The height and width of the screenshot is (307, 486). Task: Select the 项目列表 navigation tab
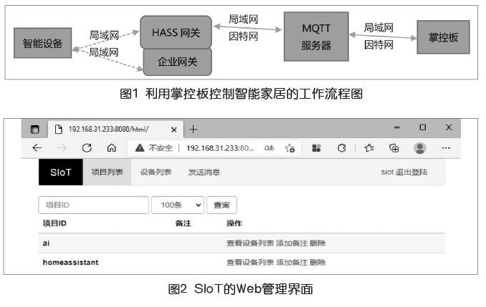coord(108,172)
